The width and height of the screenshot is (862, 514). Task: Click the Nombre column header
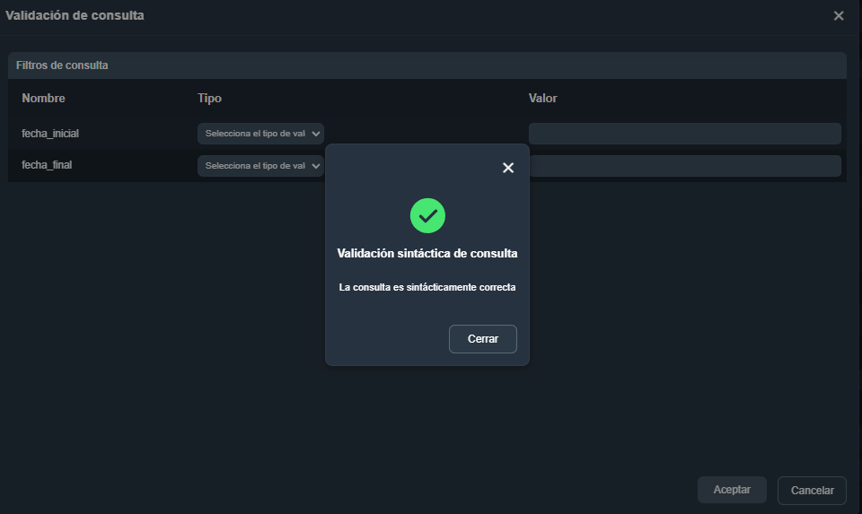[43, 98]
